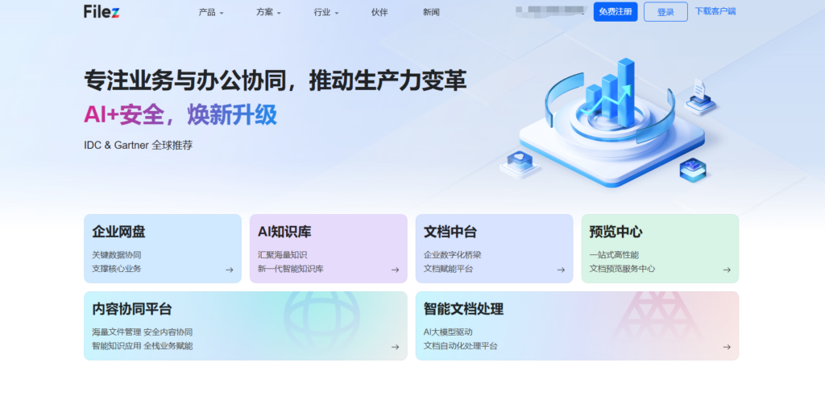Open the 行业 dropdown menu
This screenshot has height=412, width=825.
pos(326,12)
